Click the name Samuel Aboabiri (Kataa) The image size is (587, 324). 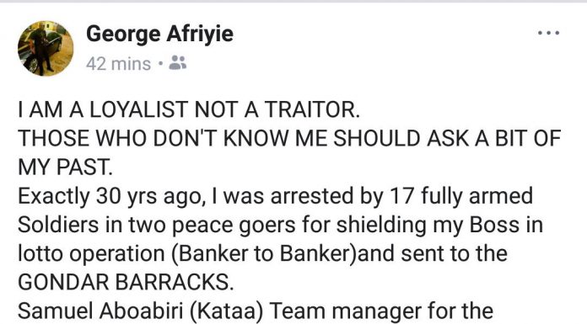[x=141, y=311]
